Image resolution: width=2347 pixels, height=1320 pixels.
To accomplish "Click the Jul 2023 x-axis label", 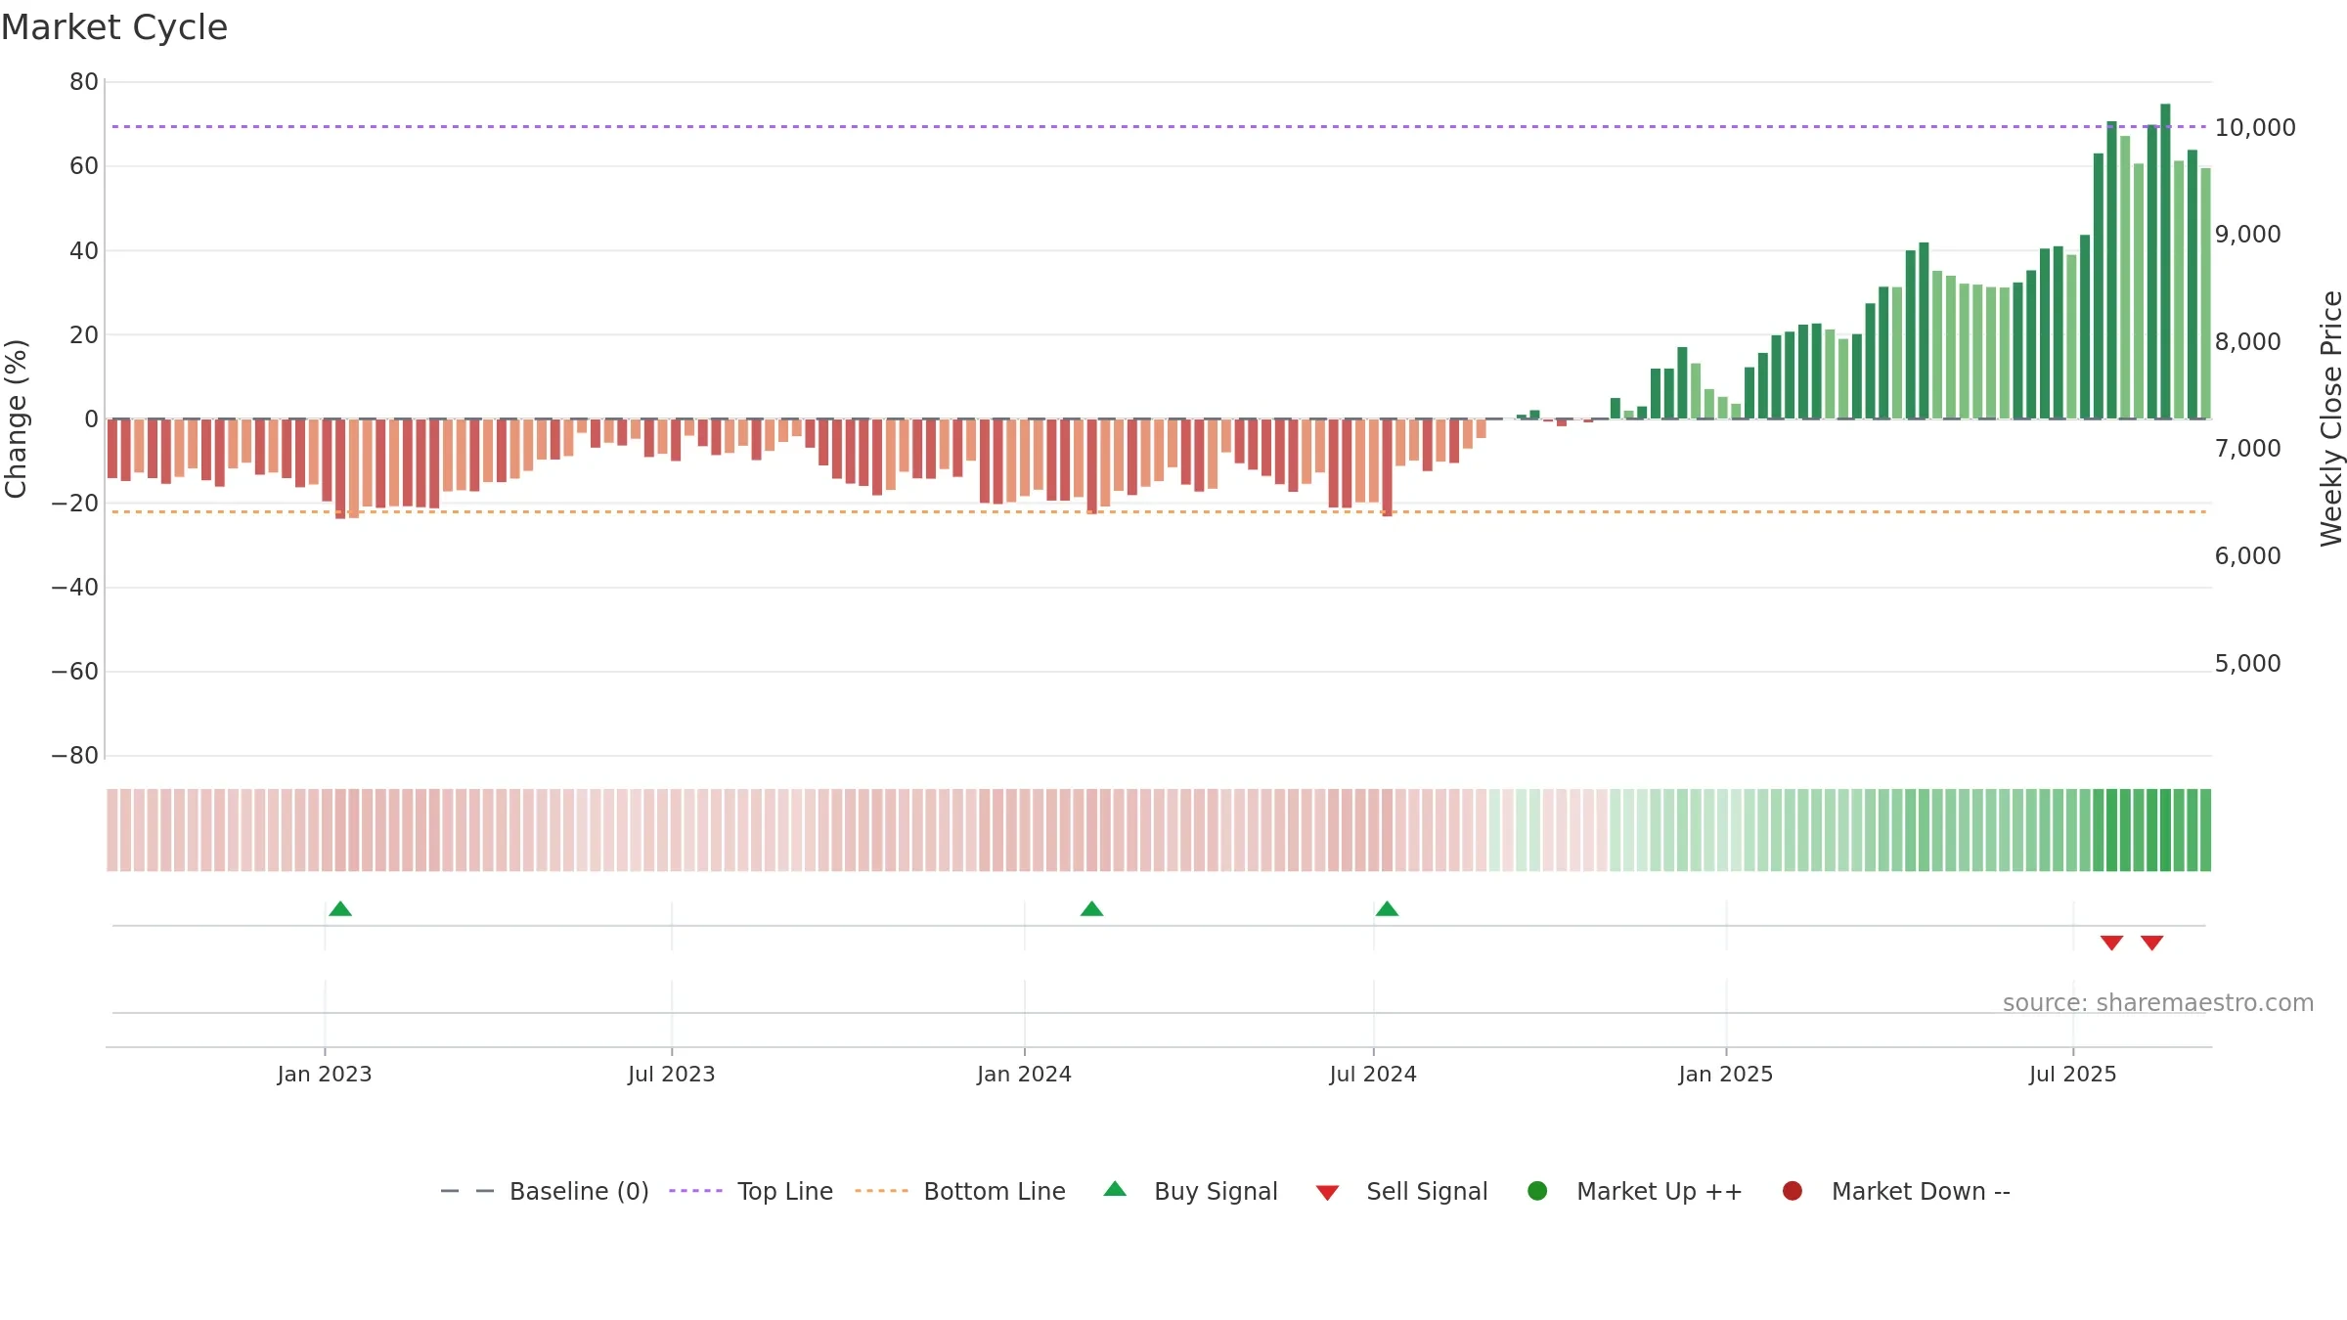I will pyautogui.click(x=672, y=1075).
